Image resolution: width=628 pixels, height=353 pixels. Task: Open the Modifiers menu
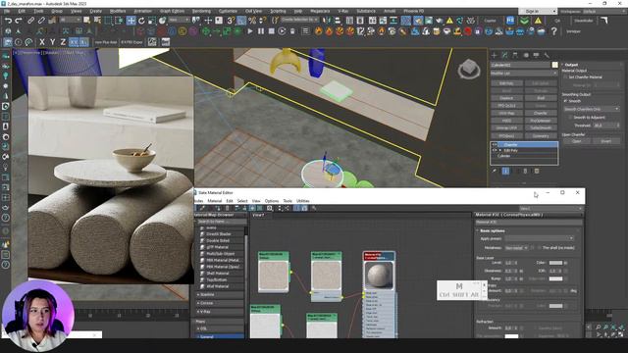118,11
